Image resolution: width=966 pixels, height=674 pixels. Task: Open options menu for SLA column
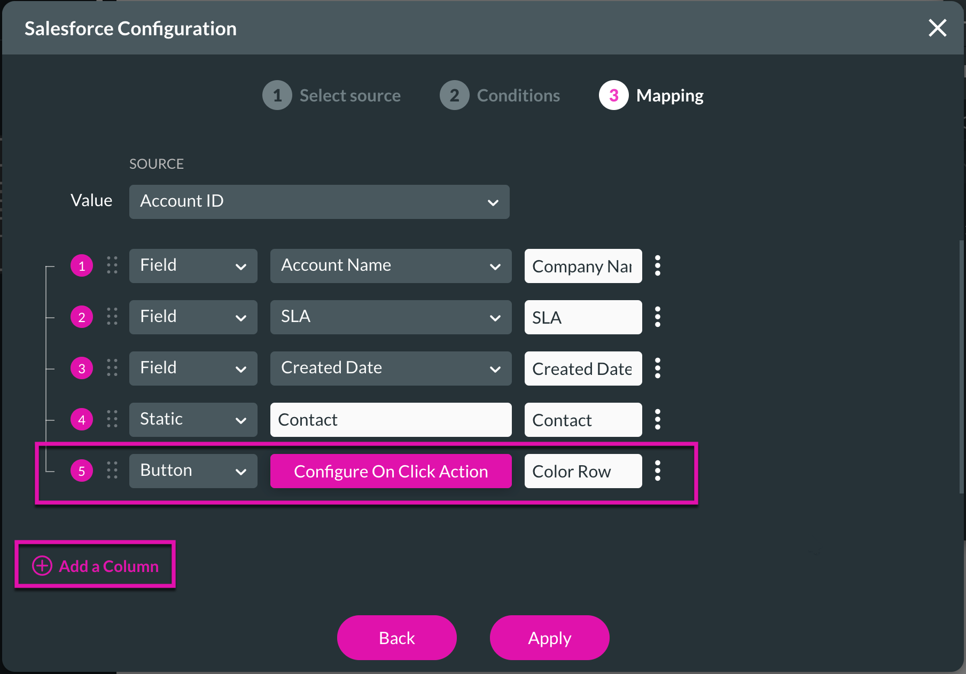(x=658, y=317)
